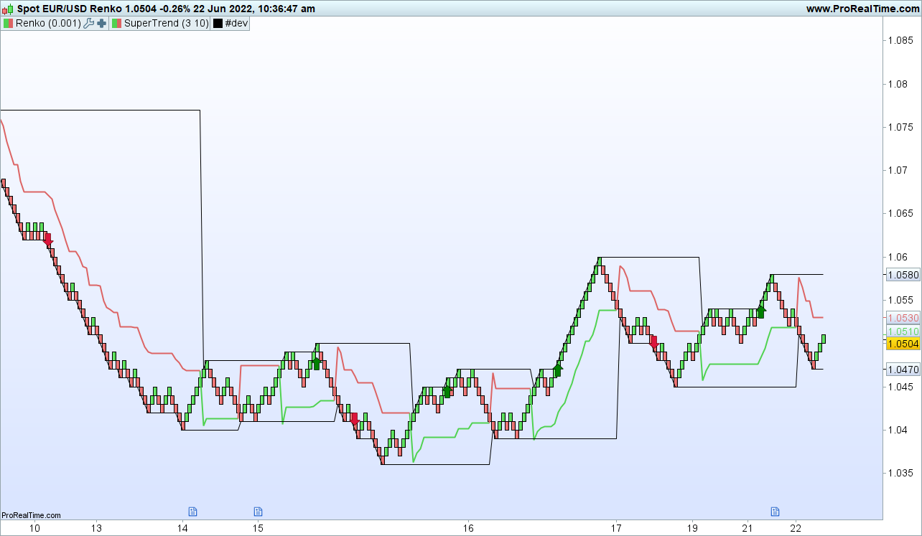The height and width of the screenshot is (536, 922).
Task: Visit the www.ProRealTime.com link
Action: tap(862, 9)
